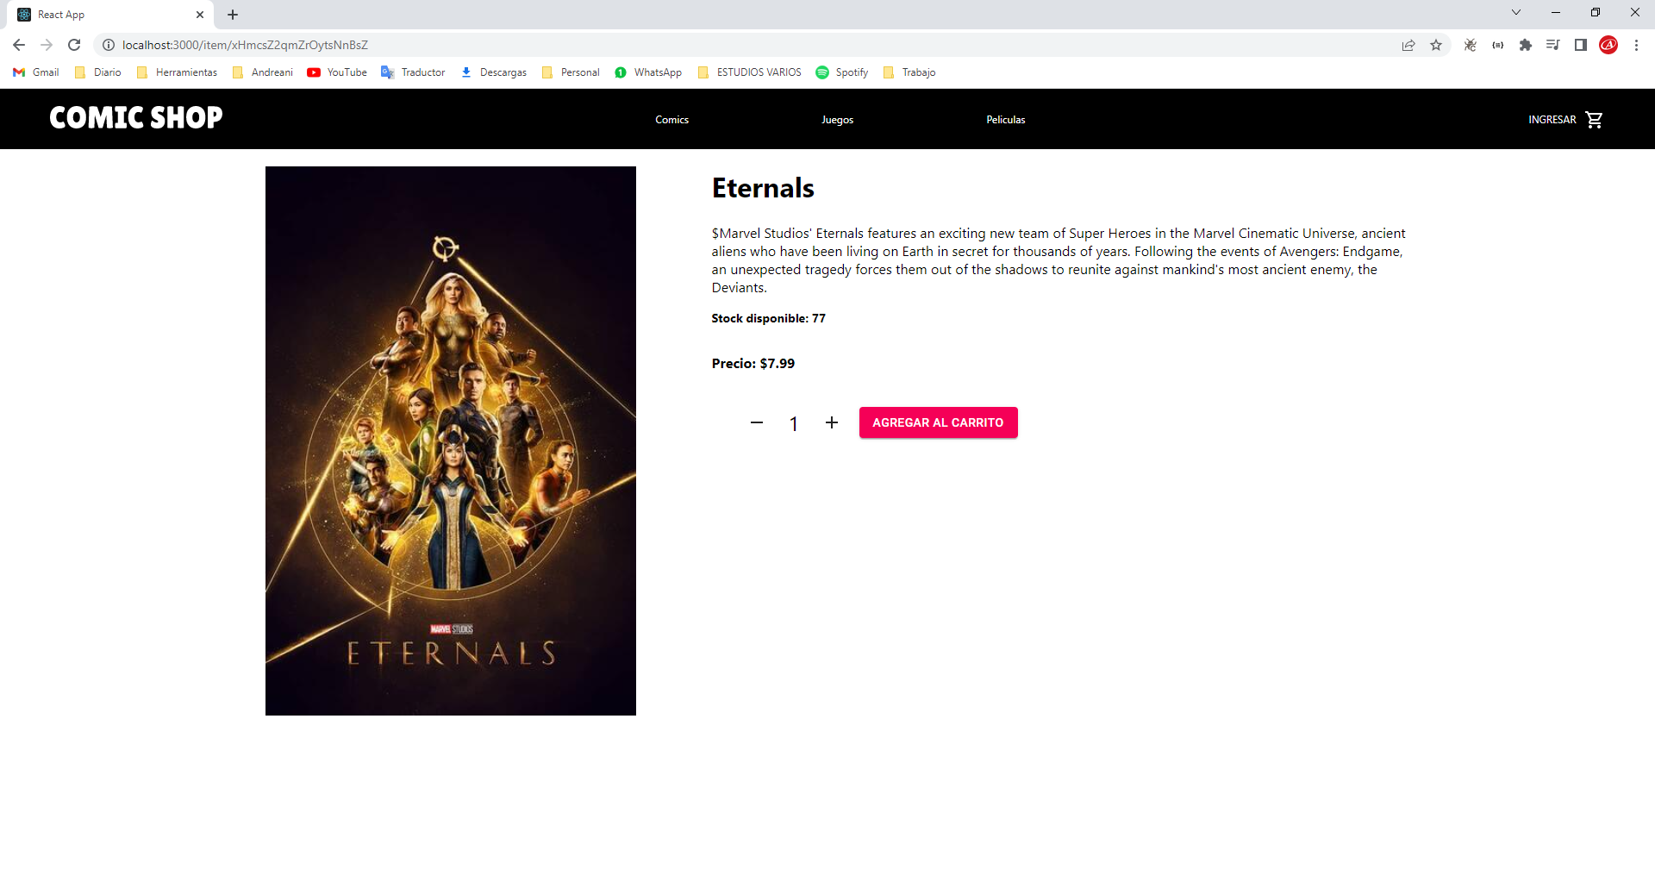Open Spotify from the bookmarks bar
1655x894 pixels.
[x=842, y=72]
